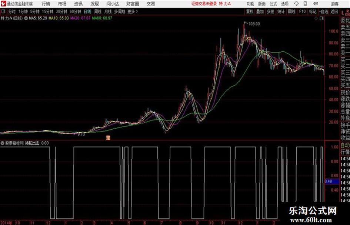Click the 证券交易未登录 status text
The width and height of the screenshot is (350, 225).
(x=204, y=4)
